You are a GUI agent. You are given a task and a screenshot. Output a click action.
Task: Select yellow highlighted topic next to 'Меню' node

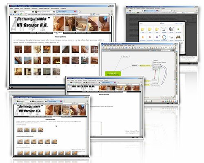point(145,66)
